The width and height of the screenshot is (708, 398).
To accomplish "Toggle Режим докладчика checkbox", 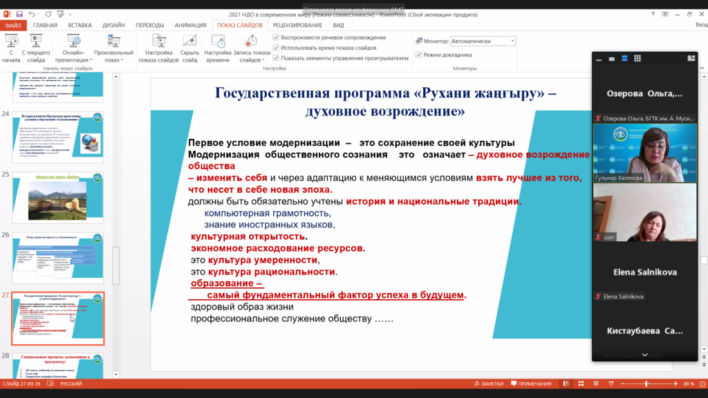I will coord(418,55).
